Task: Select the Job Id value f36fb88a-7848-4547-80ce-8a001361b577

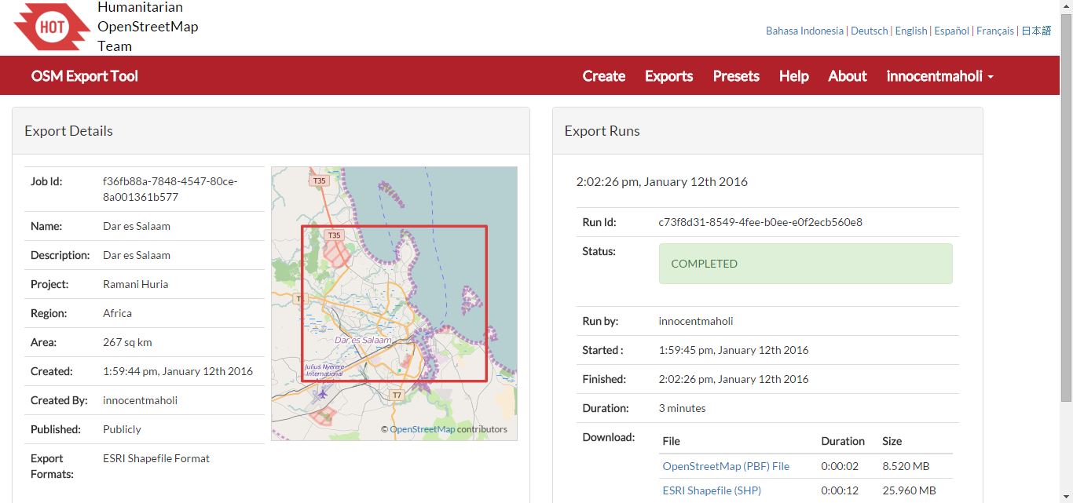Action: tap(170, 189)
